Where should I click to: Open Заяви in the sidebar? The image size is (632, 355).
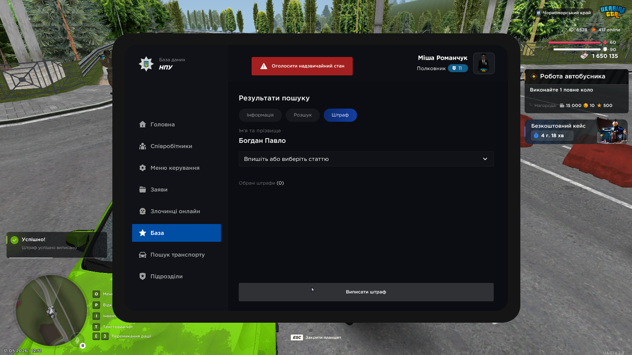176,189
